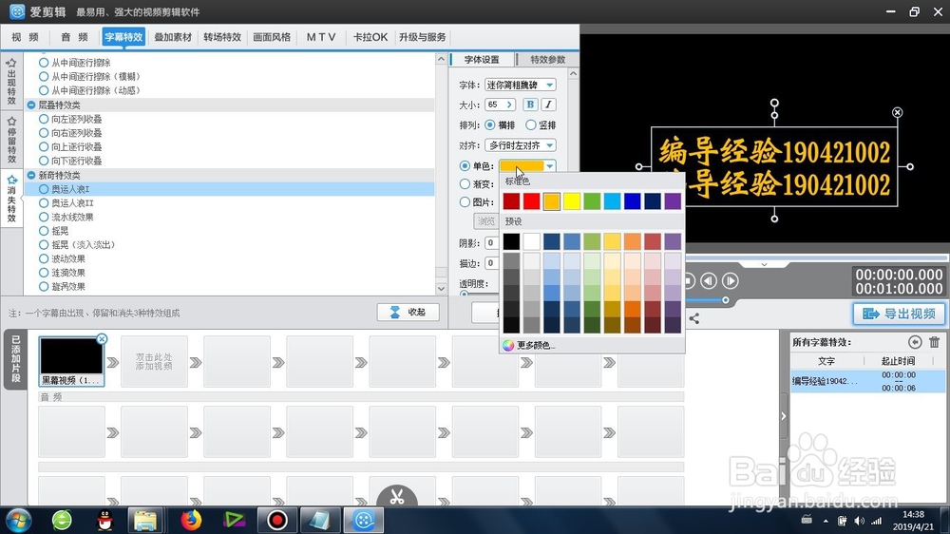The height and width of the screenshot is (534, 950).
Task: Open File Explorer from the taskbar
Action: coord(145,520)
